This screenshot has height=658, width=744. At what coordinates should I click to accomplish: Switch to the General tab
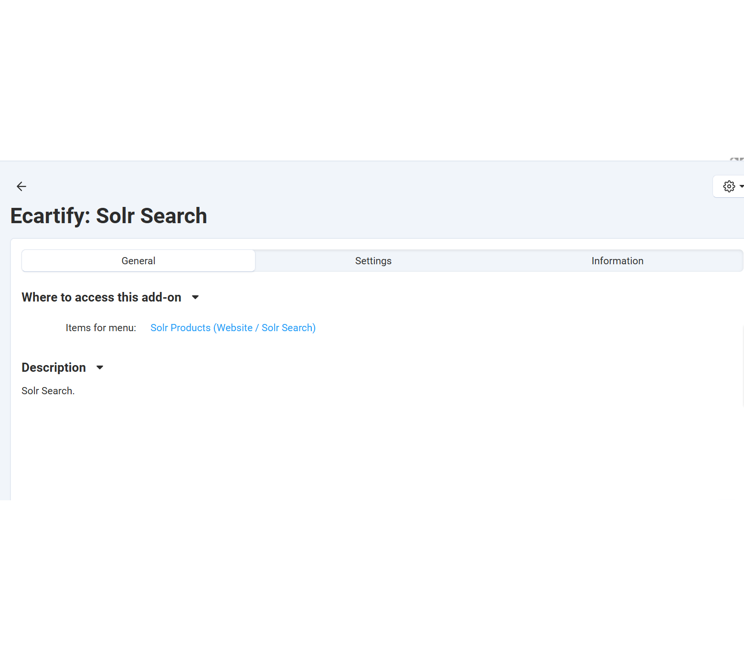[138, 261]
